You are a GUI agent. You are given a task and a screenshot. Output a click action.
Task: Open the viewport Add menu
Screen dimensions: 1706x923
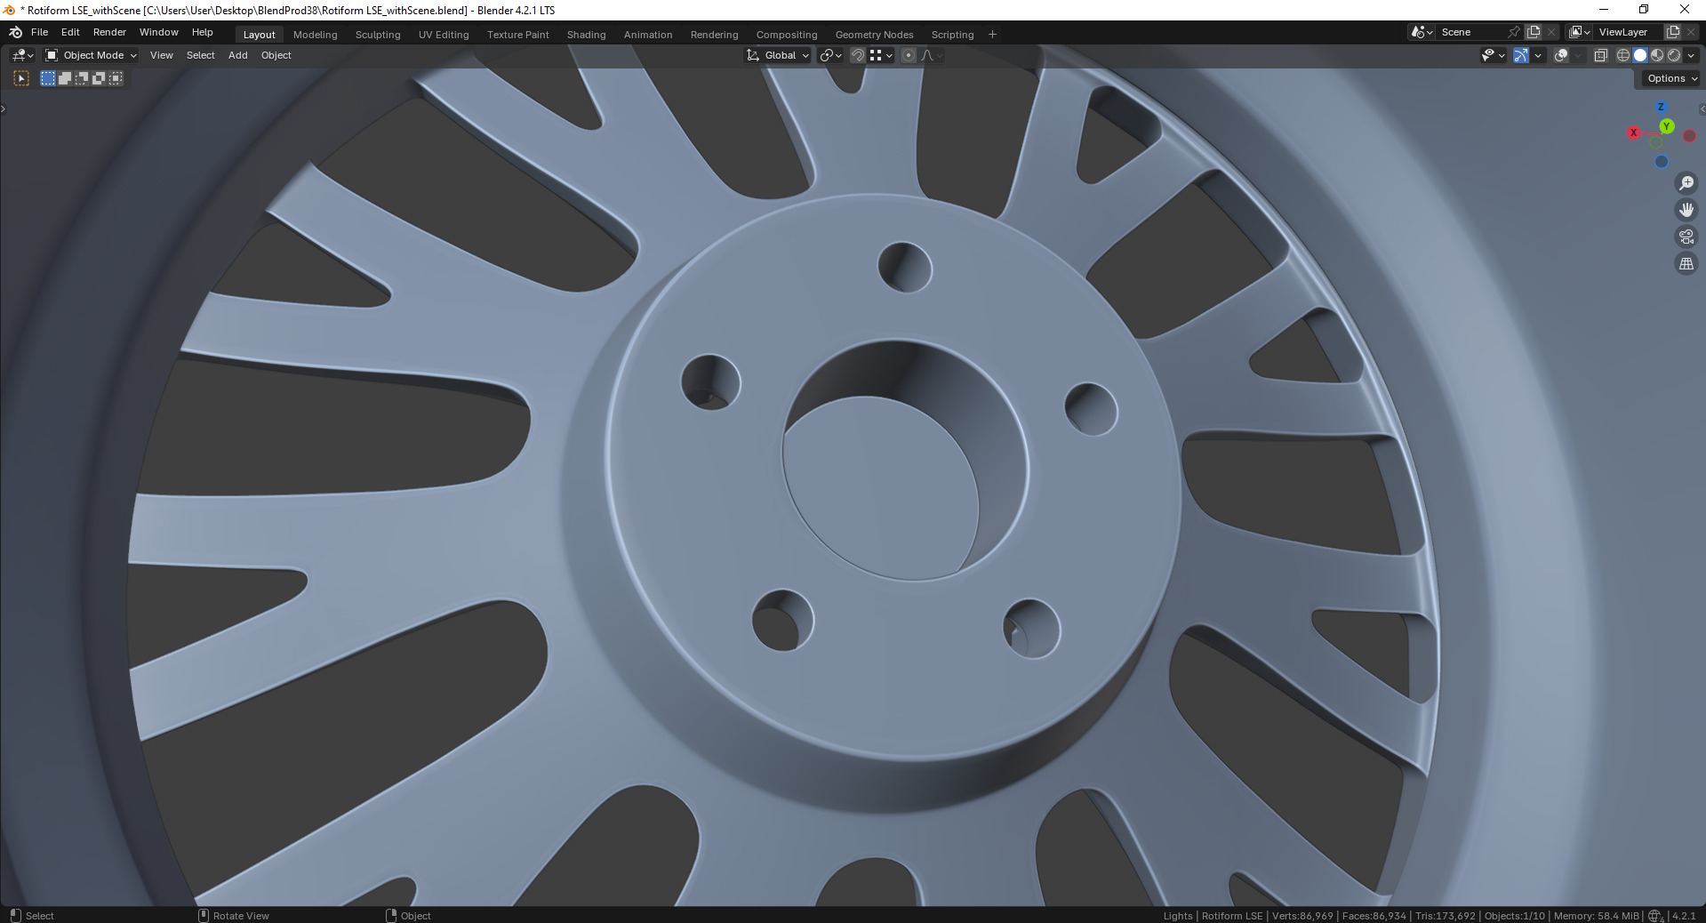(238, 55)
